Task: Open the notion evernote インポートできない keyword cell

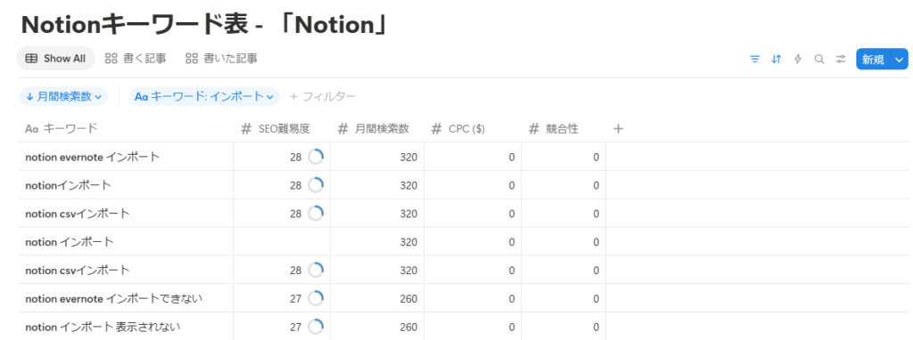Action: click(x=127, y=299)
